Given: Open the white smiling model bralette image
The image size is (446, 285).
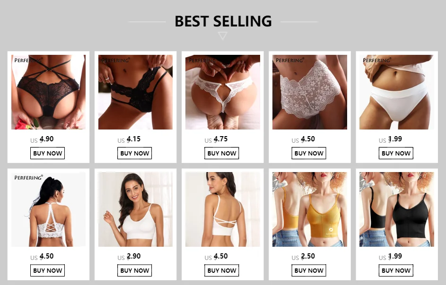Looking at the screenshot, I should (x=135, y=209).
